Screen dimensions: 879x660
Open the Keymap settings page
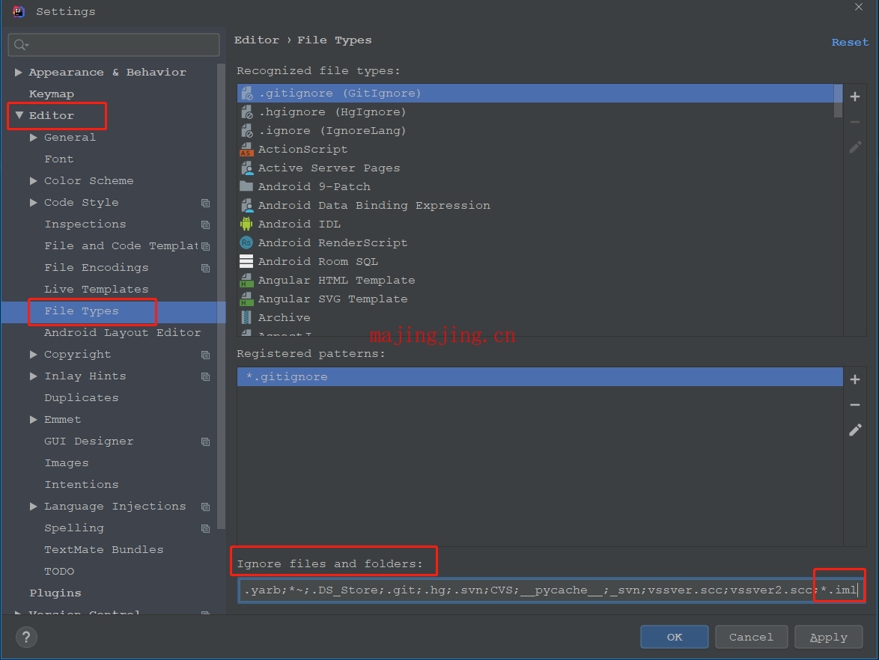(x=52, y=94)
